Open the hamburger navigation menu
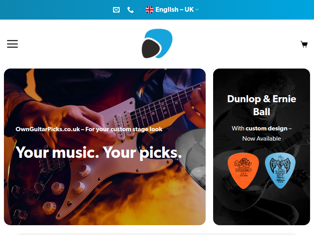The height and width of the screenshot is (235, 314). 13,44
